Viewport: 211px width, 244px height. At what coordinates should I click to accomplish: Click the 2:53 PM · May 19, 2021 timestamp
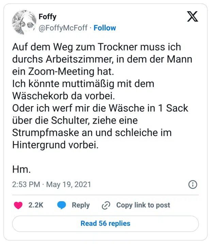(52, 185)
